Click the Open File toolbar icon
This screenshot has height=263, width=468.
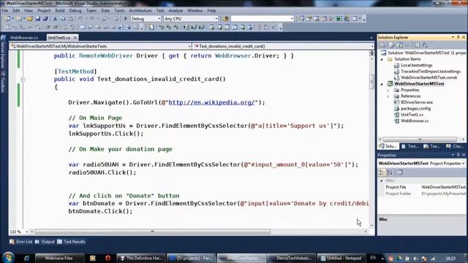(30, 19)
